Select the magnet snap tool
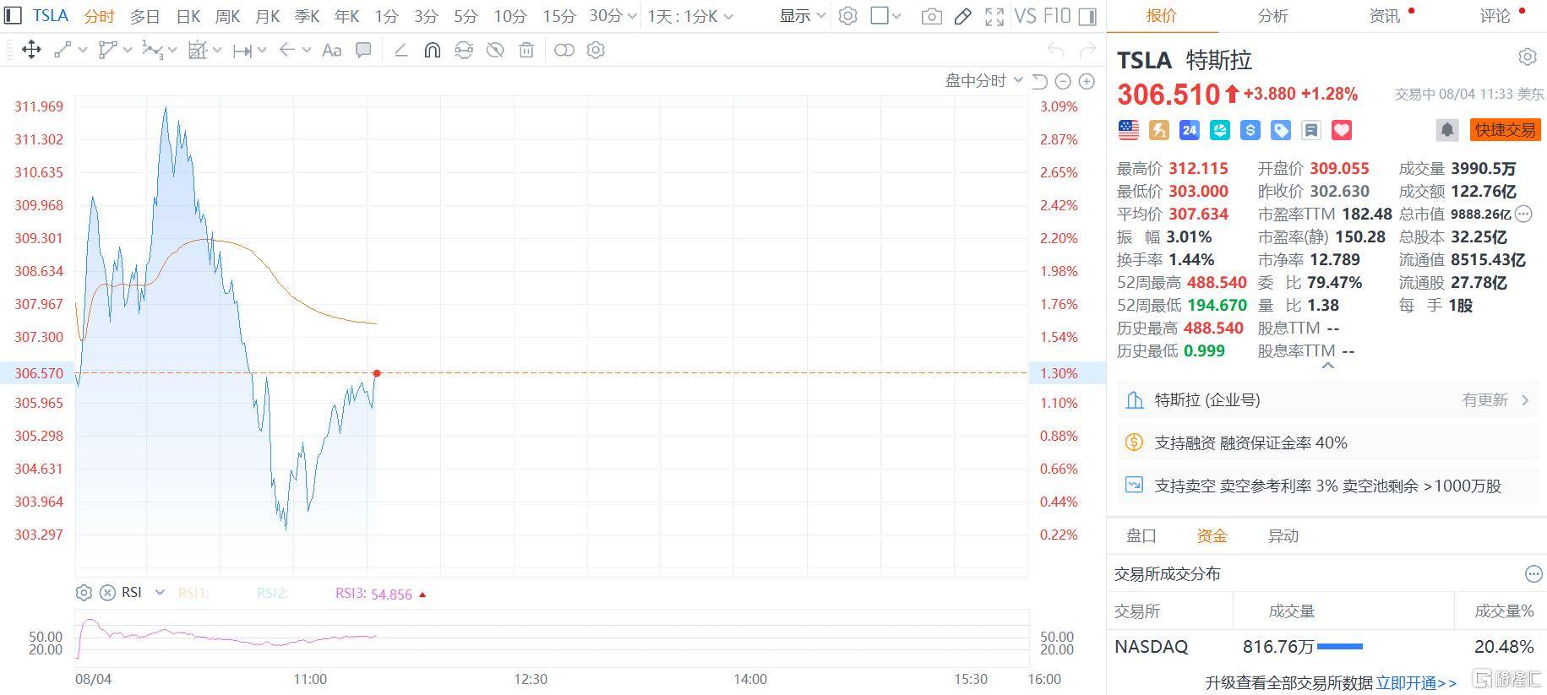This screenshot has height=695, width=1547. pyautogui.click(x=432, y=51)
